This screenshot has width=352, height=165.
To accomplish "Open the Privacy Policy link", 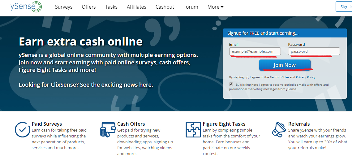I will [306, 77].
